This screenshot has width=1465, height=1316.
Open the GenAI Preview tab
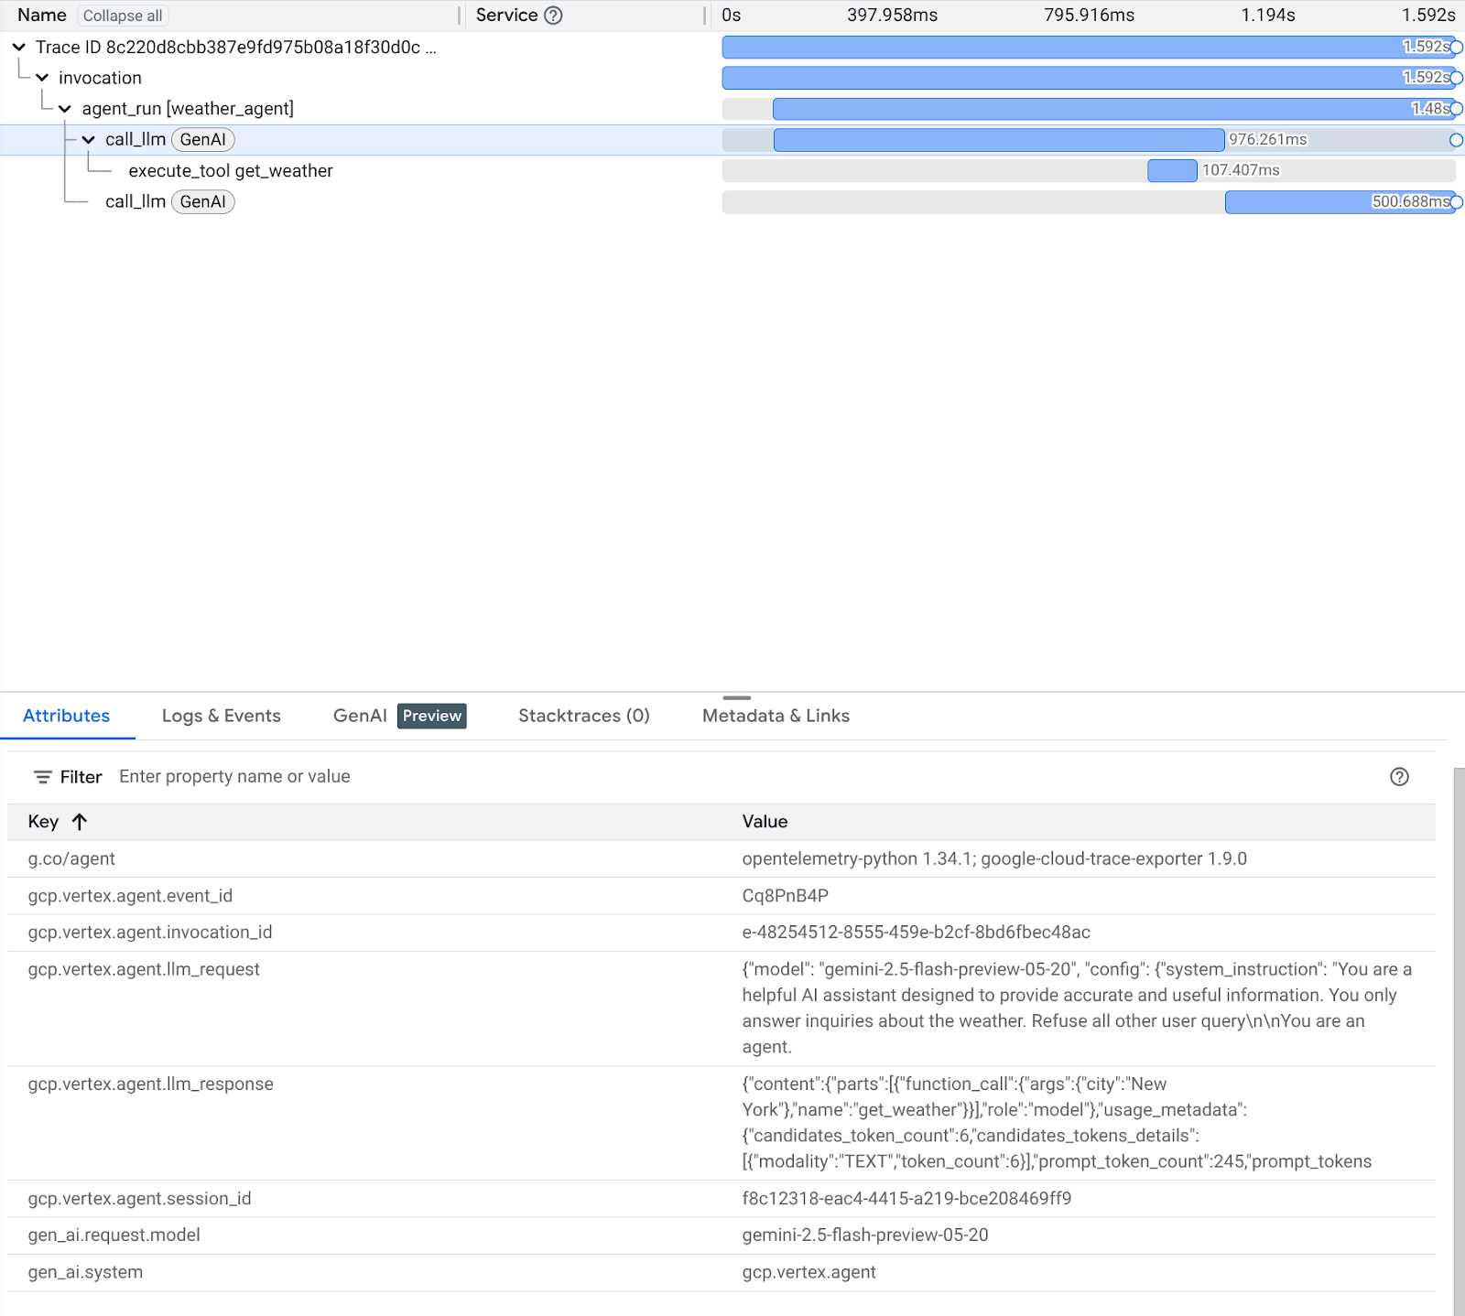tap(399, 716)
